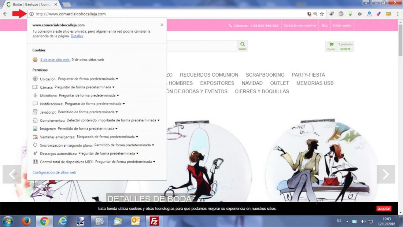Launch Firefox from the taskbar

coord(26,221)
